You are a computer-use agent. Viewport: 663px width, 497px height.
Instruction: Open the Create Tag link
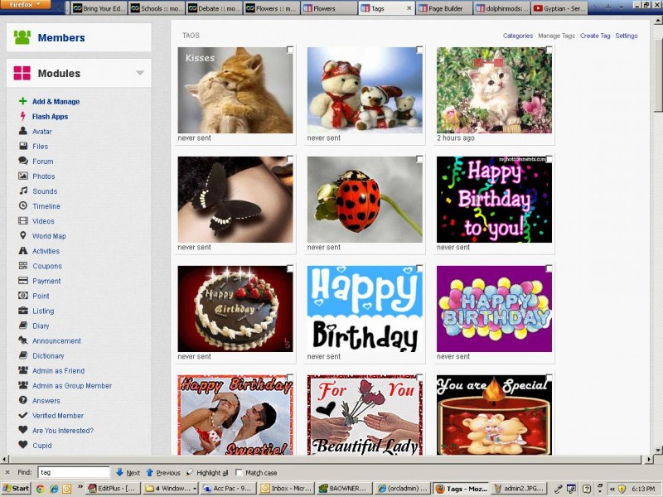594,36
